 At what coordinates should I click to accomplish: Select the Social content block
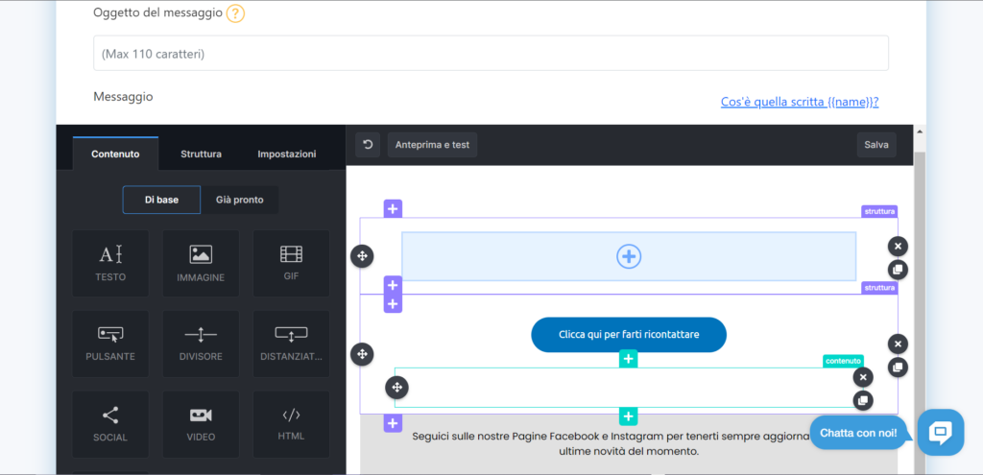(110, 423)
